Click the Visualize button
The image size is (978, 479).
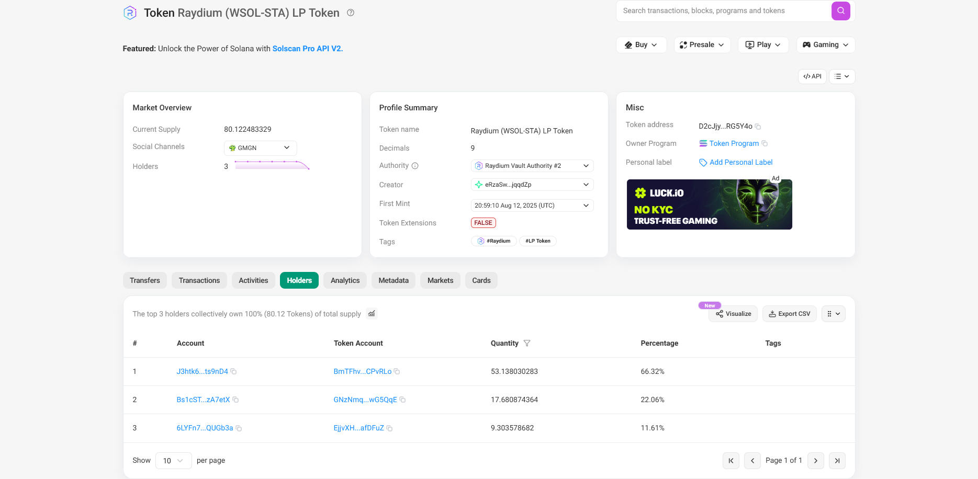(x=733, y=314)
